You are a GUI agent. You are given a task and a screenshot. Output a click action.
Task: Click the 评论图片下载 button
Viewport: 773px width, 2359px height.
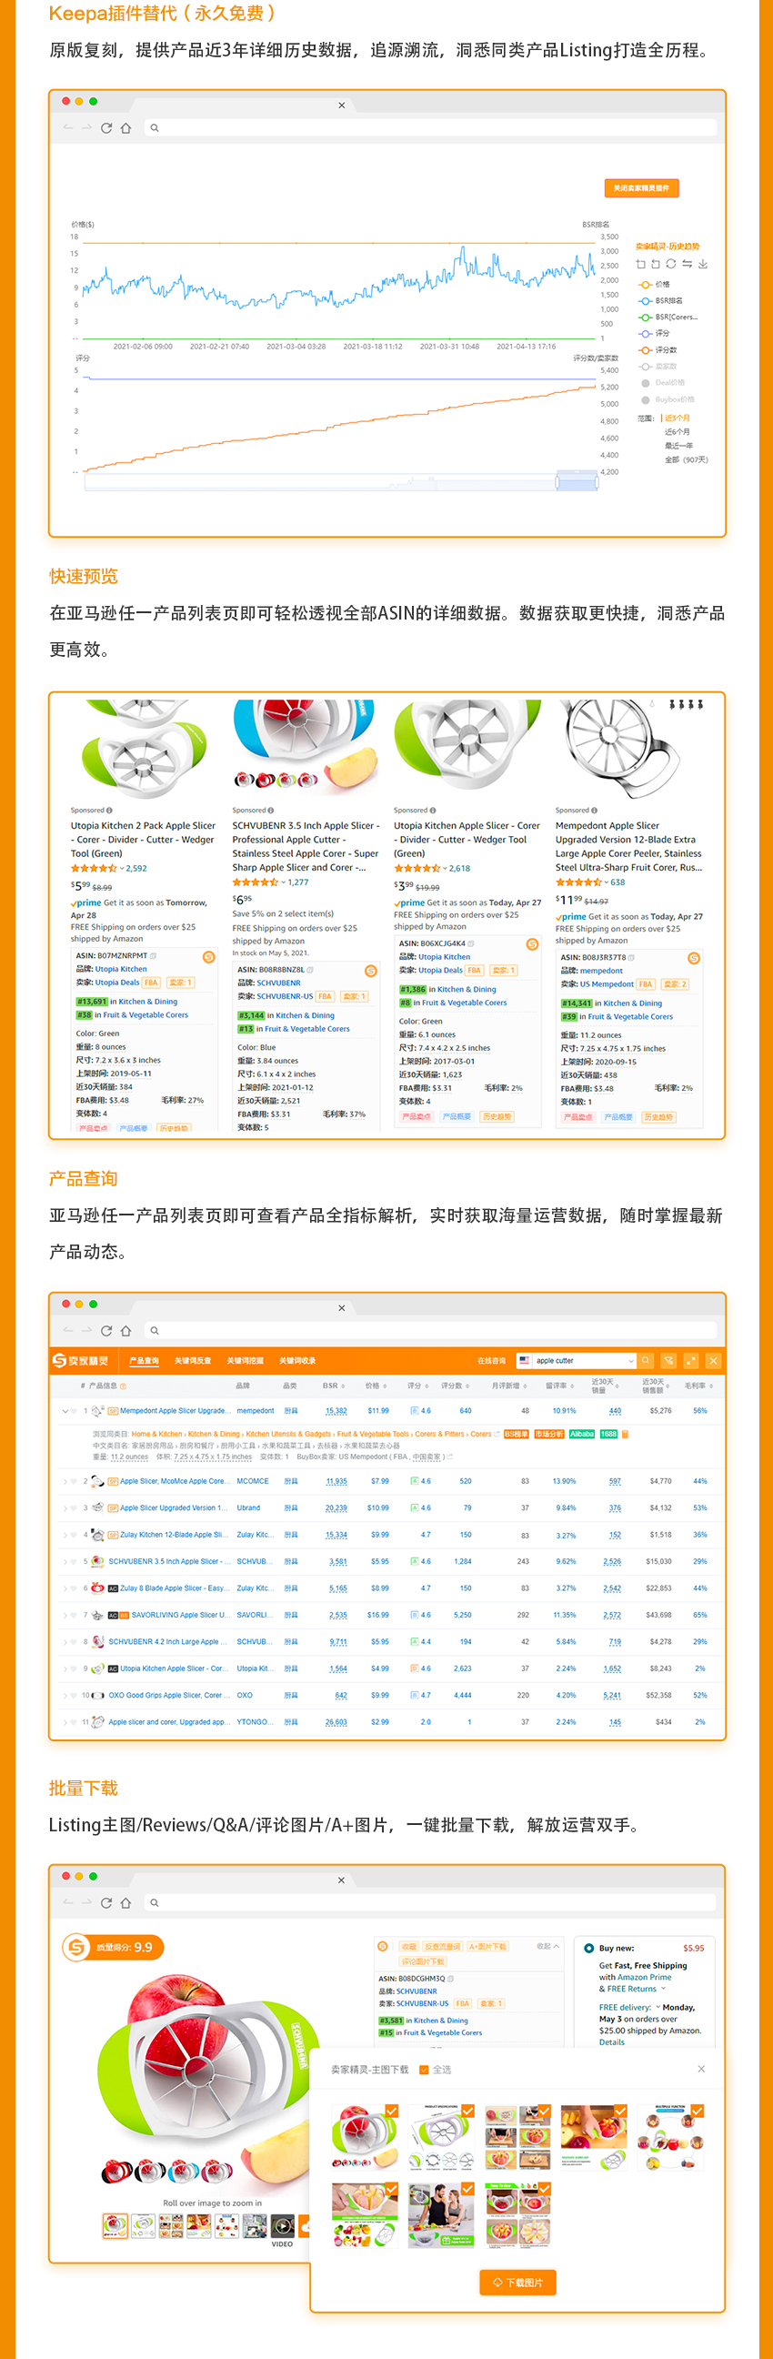[423, 1961]
